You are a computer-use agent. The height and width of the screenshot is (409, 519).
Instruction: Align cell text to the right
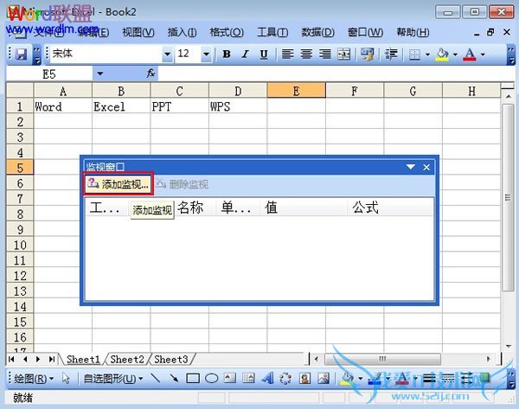pos(325,54)
